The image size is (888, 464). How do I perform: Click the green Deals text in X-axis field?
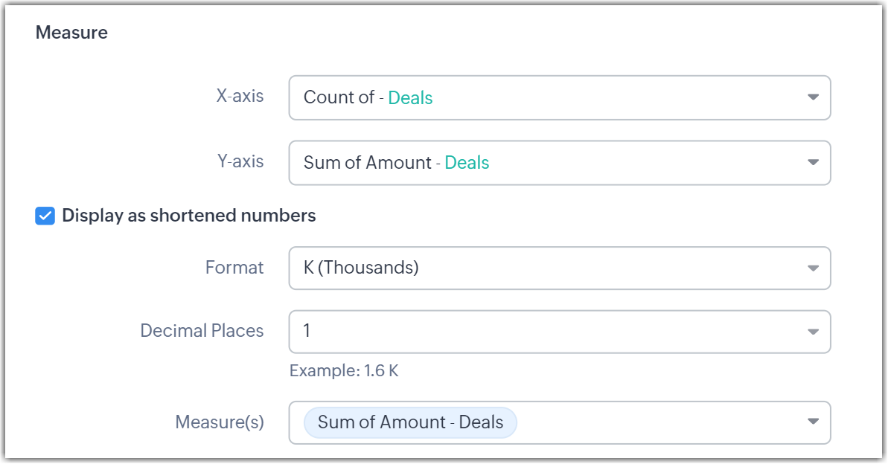[410, 98]
